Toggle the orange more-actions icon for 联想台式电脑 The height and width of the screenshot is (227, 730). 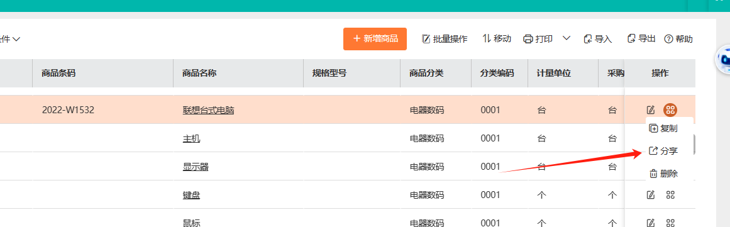coord(670,110)
